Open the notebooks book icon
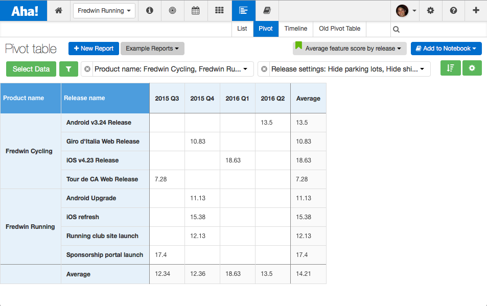The height and width of the screenshot is (306, 487). click(x=267, y=11)
